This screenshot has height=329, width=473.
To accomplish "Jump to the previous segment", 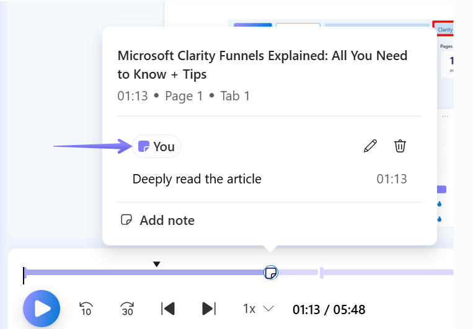I will (168, 308).
